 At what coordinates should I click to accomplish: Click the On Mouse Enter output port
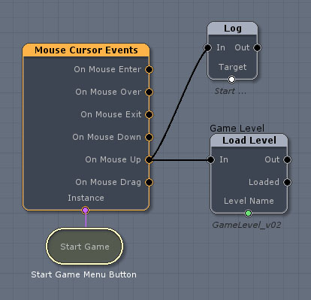[149, 69]
